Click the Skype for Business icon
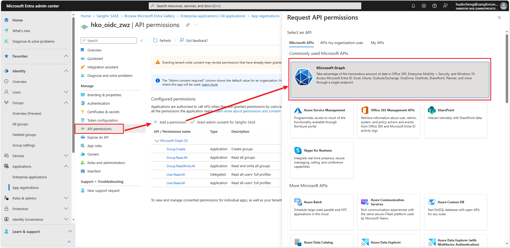This screenshot has width=510, height=248. coord(298,150)
